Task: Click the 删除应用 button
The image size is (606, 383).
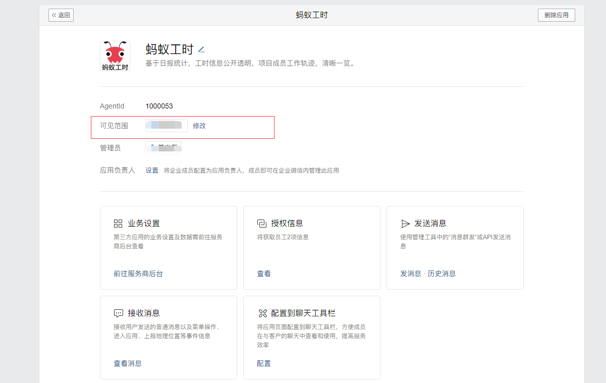Action: click(556, 15)
